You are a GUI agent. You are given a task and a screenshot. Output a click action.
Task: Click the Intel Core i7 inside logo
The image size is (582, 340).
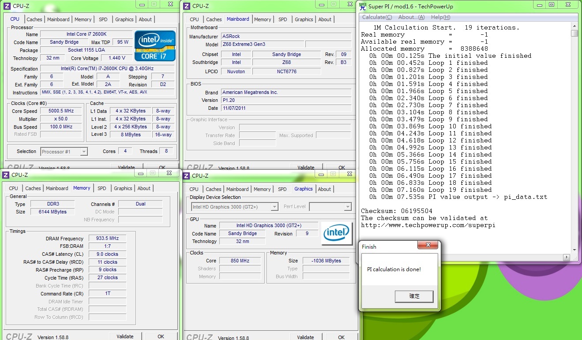click(x=155, y=46)
